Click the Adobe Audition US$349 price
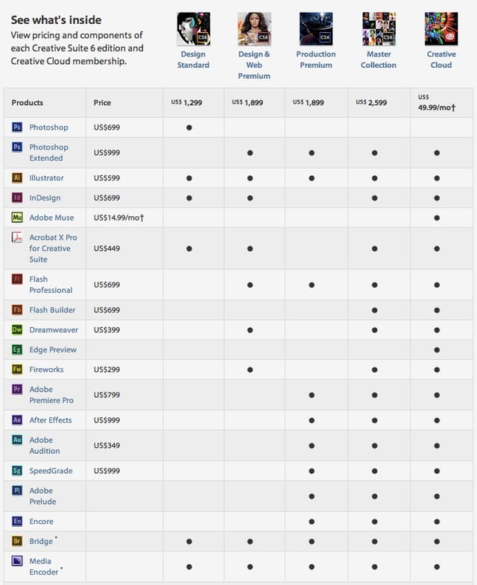This screenshot has height=585, width=477. pyautogui.click(x=107, y=446)
